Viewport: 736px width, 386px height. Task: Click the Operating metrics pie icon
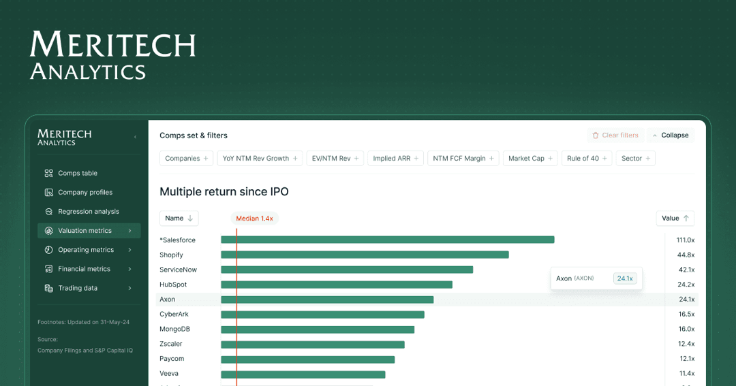[x=48, y=250]
